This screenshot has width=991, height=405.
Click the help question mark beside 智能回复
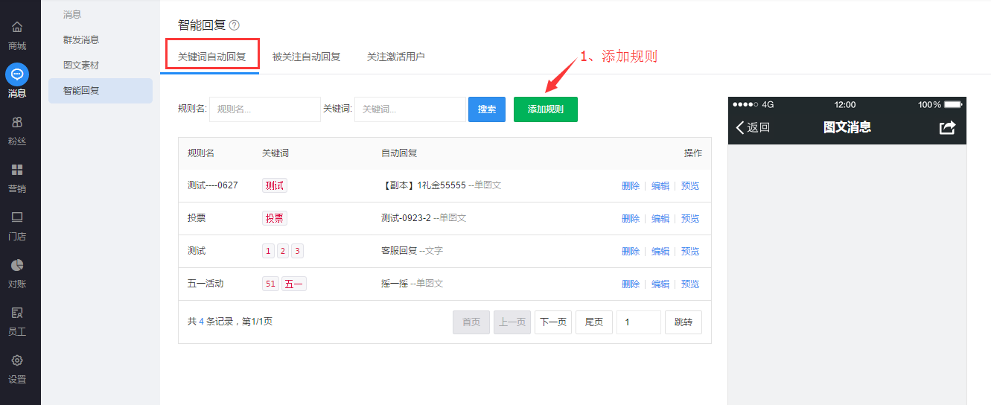(x=235, y=25)
